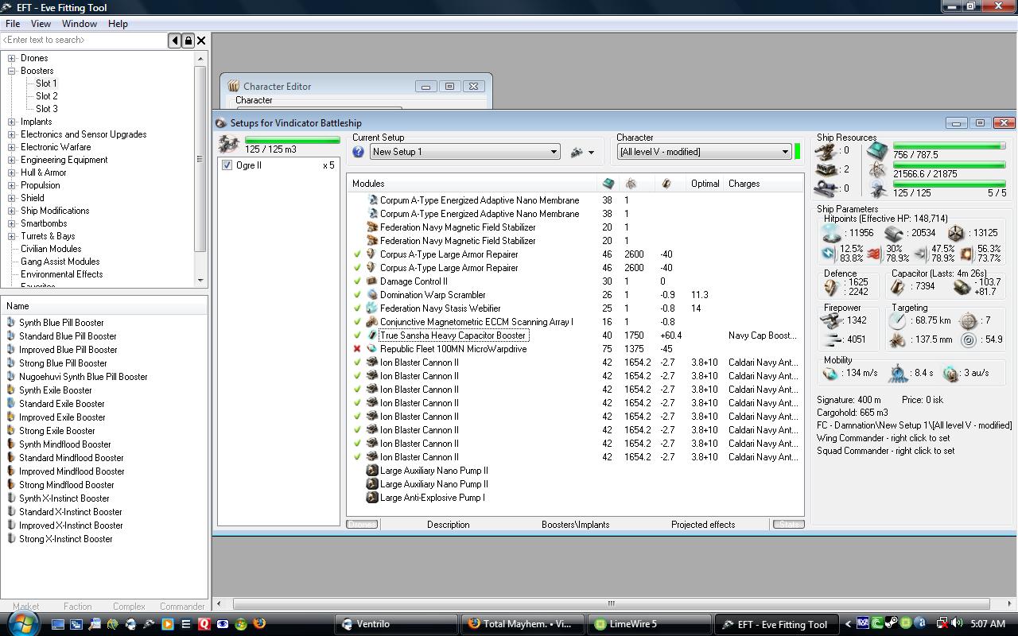Expand the Hull & Armor tree node

click(12, 173)
